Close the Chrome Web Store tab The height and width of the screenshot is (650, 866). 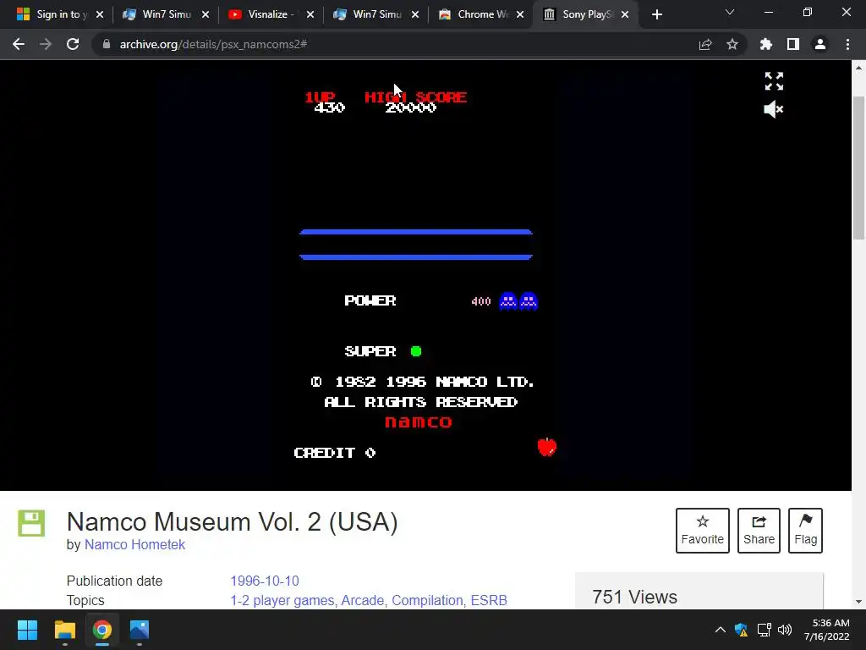(520, 14)
